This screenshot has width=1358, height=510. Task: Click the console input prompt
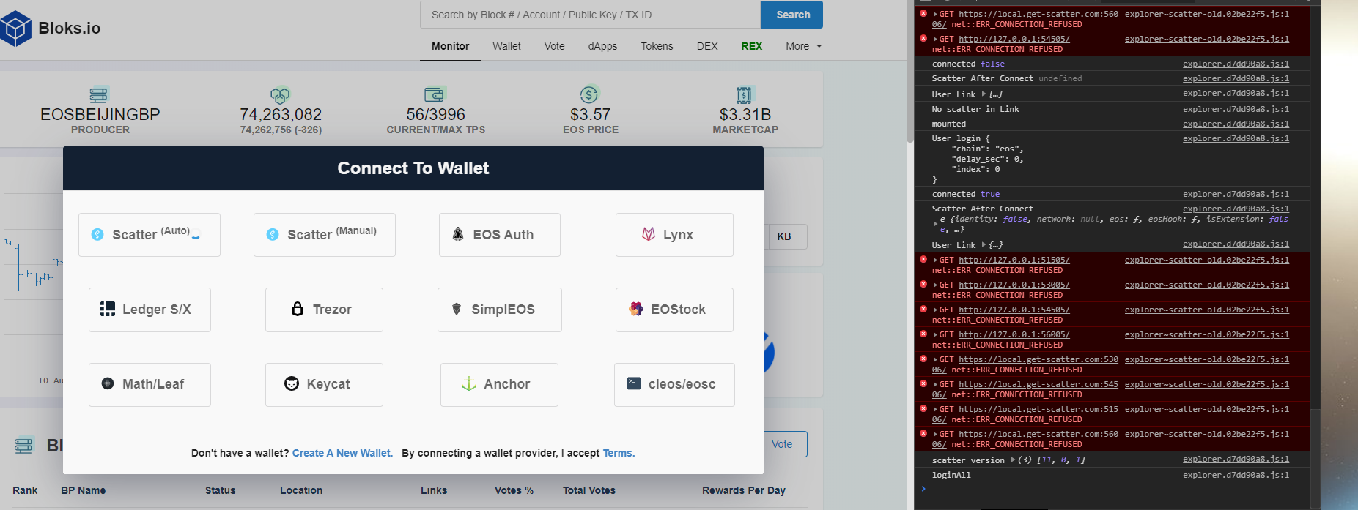click(x=1114, y=489)
